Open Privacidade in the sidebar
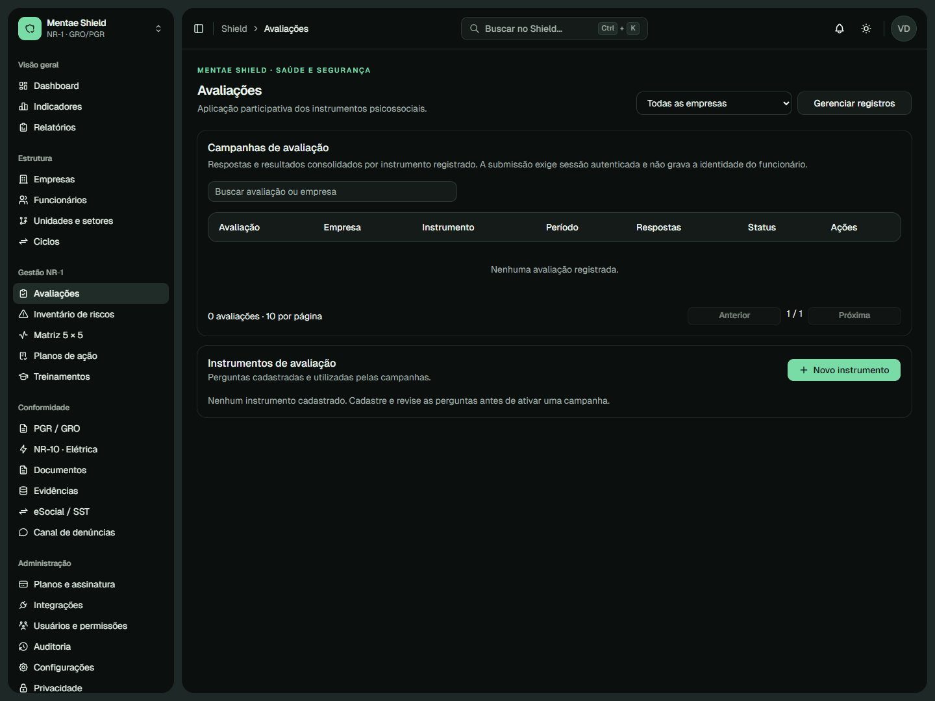This screenshot has width=935, height=701. click(91, 688)
